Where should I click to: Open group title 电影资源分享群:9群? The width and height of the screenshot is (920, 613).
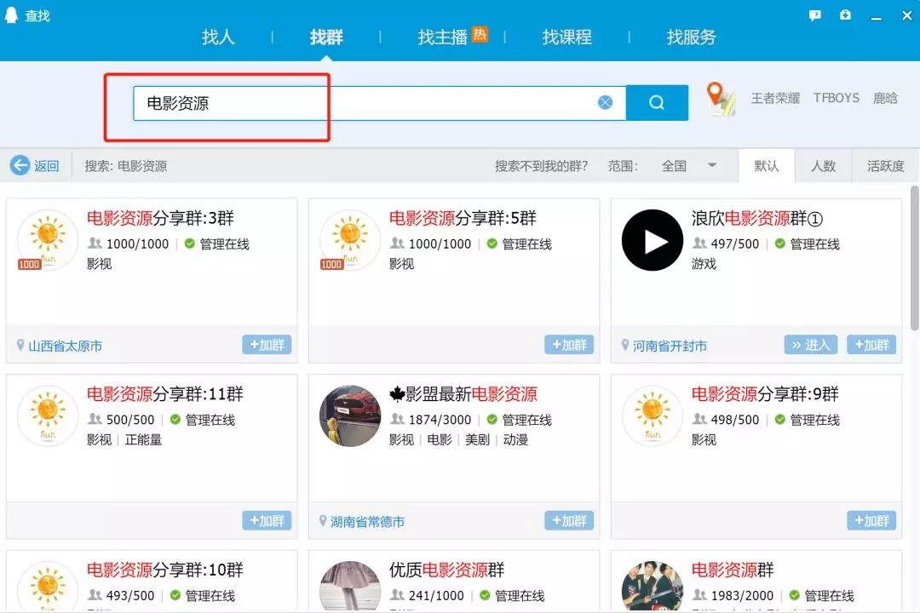coord(765,394)
